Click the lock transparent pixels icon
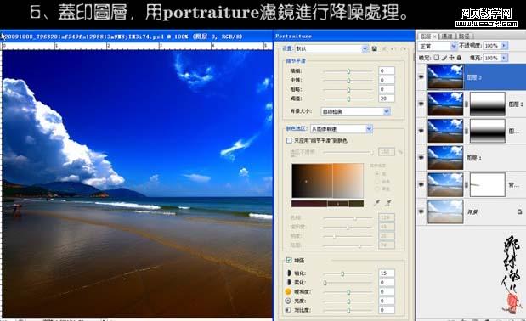 coord(437,58)
